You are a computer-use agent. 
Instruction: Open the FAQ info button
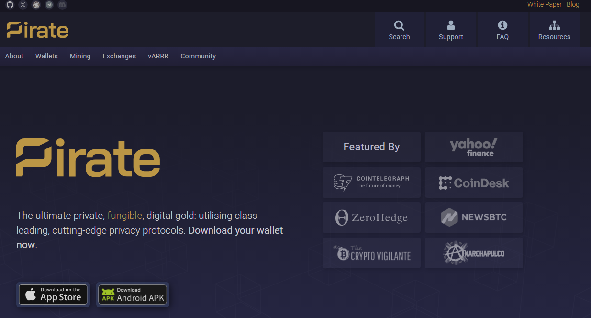502,30
